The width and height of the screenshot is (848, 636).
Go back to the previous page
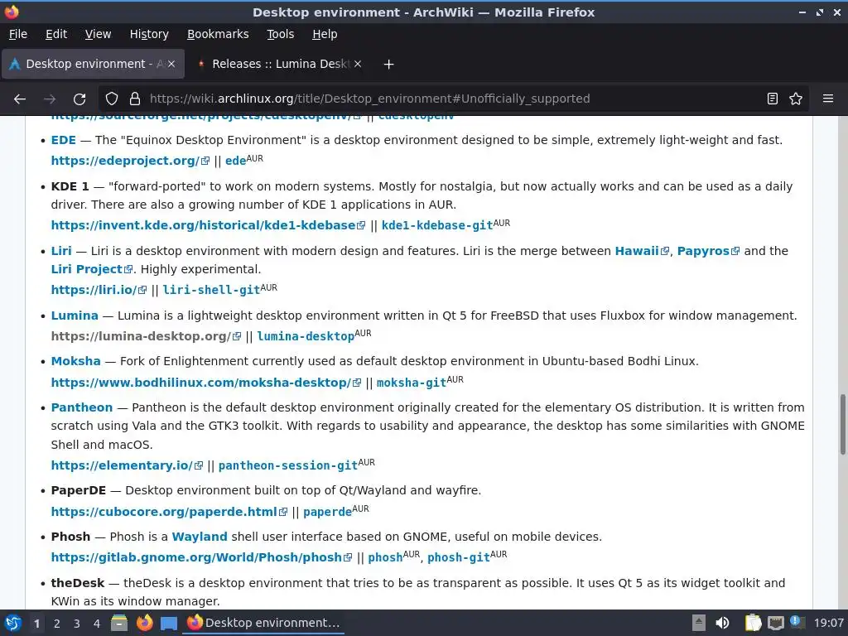tap(20, 99)
